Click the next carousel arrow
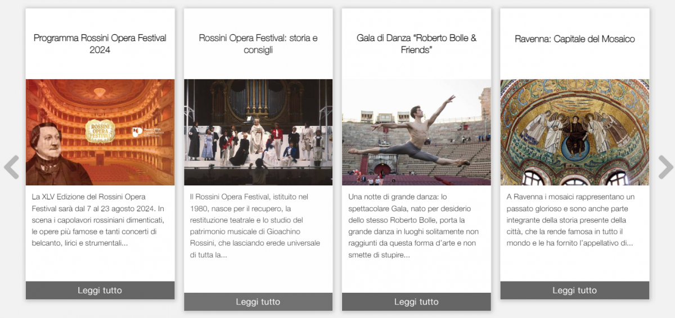 click(x=665, y=167)
